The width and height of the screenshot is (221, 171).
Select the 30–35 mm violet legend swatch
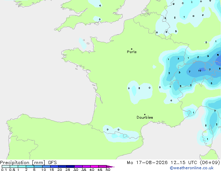point(78,166)
